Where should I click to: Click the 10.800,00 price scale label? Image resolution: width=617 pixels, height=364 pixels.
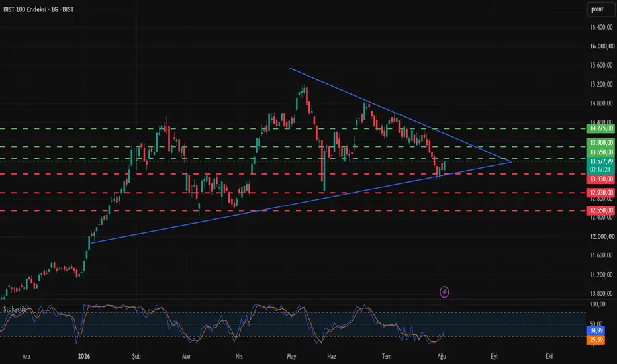pyautogui.click(x=601, y=293)
